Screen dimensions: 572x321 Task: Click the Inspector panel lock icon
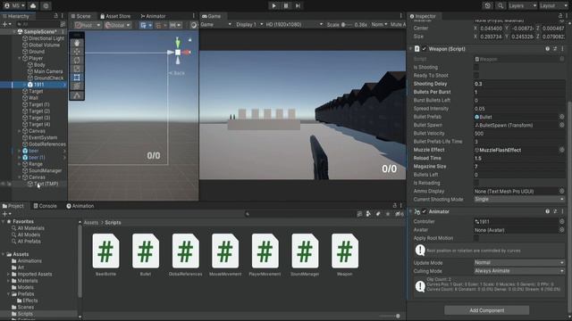point(560,16)
